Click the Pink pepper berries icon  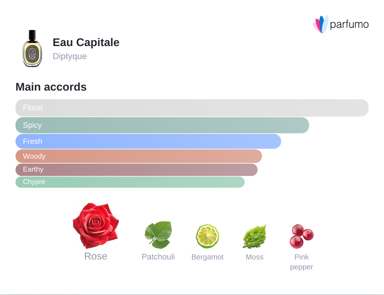[302, 237]
